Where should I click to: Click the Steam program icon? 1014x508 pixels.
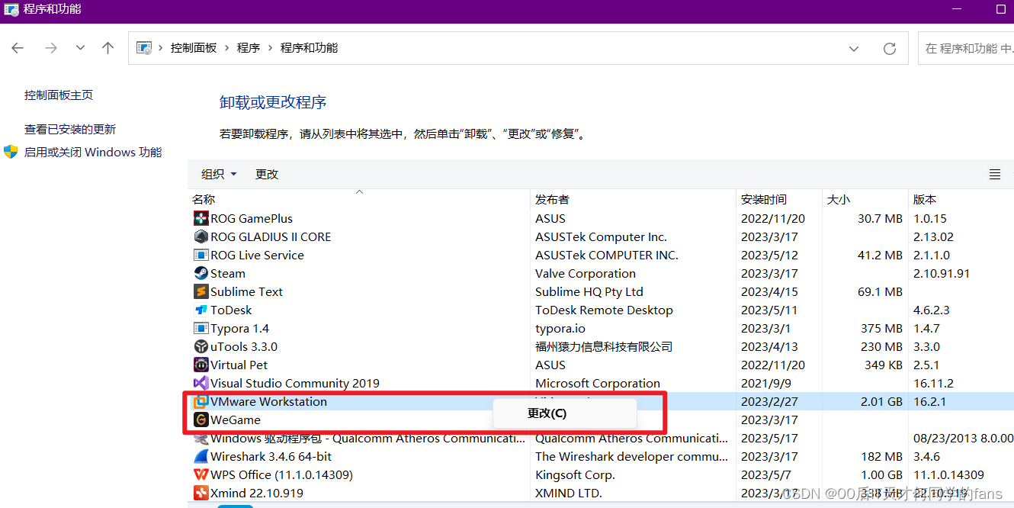point(201,273)
